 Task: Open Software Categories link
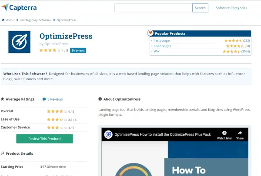[231, 8]
